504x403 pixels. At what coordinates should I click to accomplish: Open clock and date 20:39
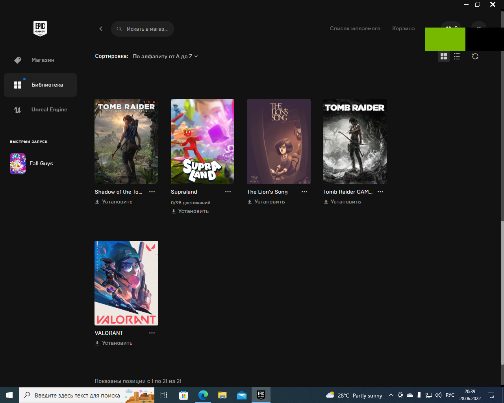(470, 395)
